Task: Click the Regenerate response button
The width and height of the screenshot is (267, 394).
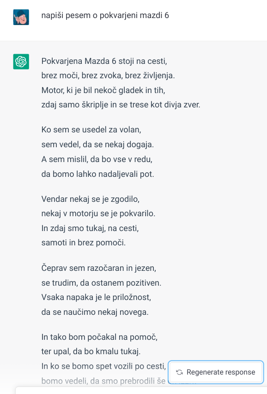Action: [216, 372]
